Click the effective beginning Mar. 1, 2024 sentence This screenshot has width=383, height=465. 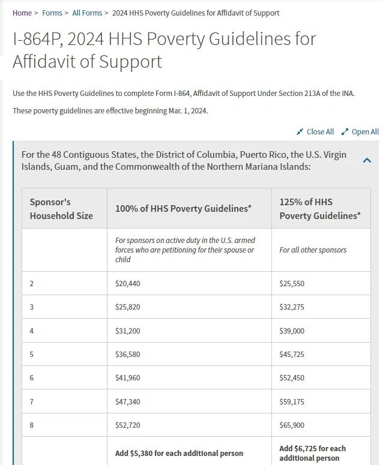110,111
